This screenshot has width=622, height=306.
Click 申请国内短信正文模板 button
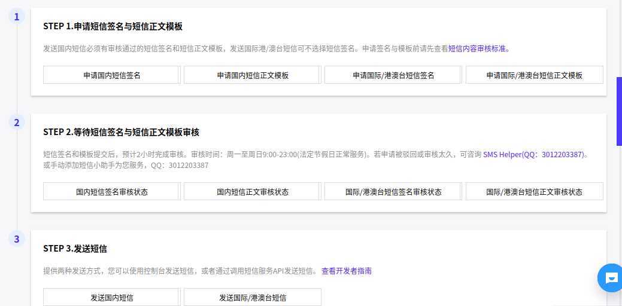click(252, 75)
